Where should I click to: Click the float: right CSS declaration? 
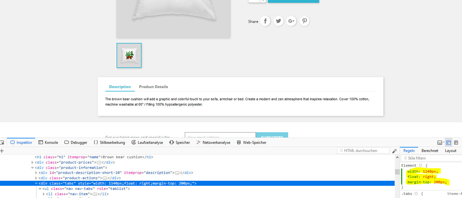(422, 176)
